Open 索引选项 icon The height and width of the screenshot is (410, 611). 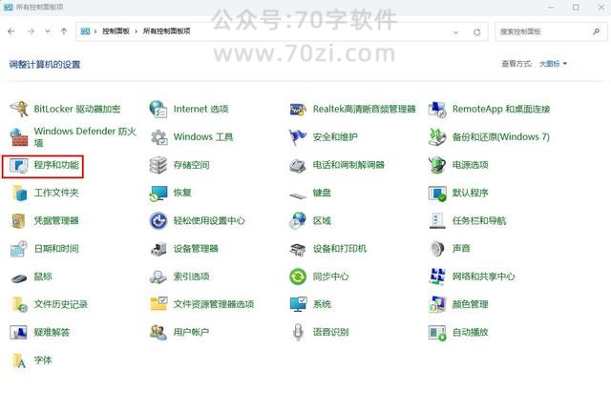coord(158,277)
